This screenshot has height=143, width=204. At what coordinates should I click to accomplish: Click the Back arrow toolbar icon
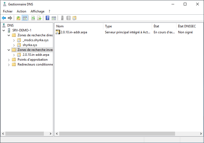[4, 18]
